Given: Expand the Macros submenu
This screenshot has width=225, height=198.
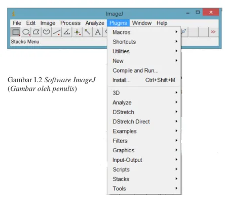Looking at the screenshot, I should point(144,32).
